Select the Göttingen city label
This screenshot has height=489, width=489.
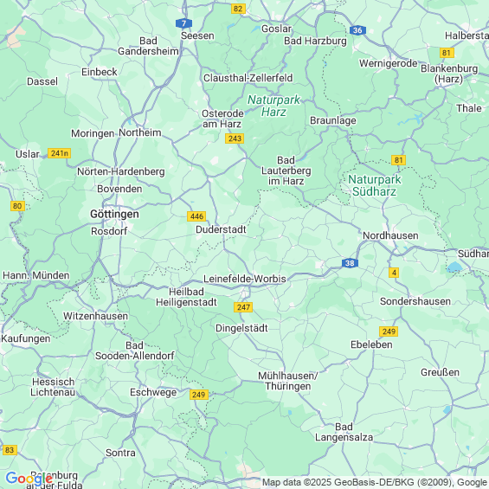[114, 214]
